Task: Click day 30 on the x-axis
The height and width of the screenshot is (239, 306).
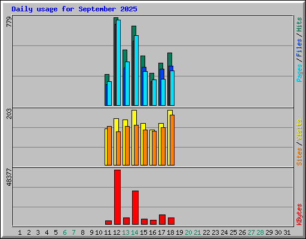Action: pos(278,232)
